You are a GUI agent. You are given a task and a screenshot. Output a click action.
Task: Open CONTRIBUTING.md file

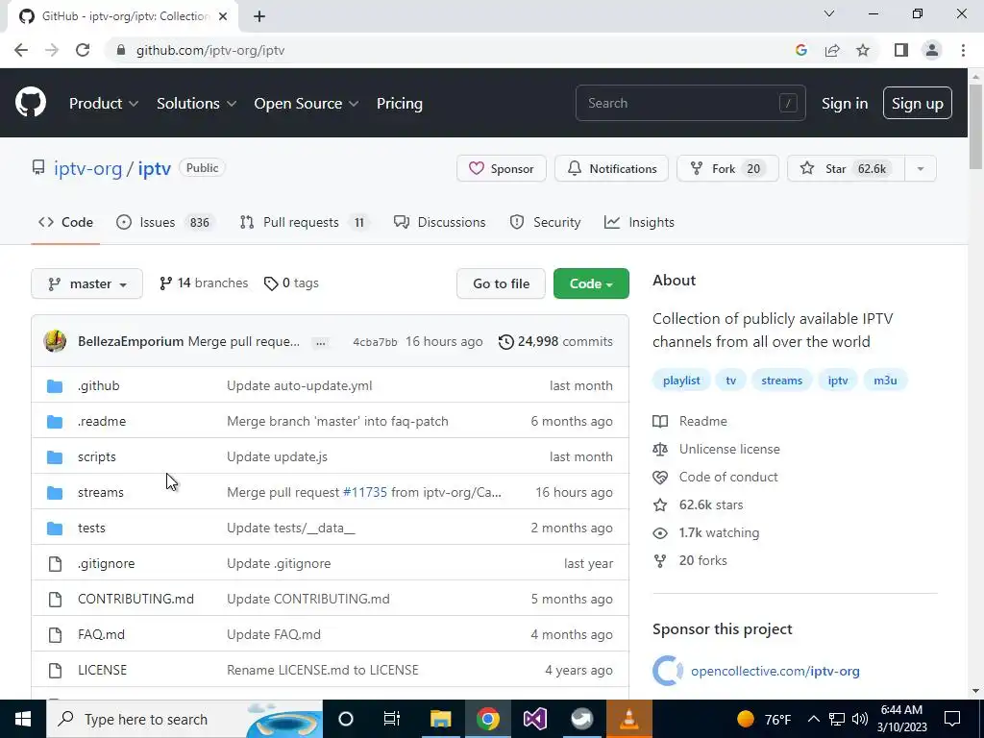point(135,599)
